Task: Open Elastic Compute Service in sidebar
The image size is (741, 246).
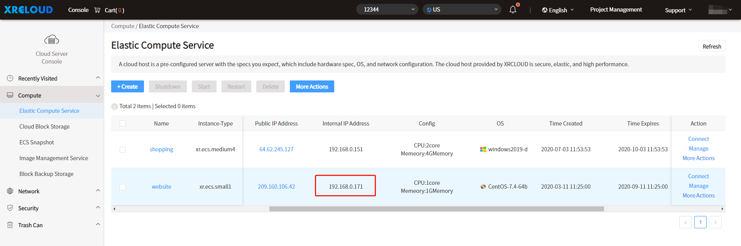Action: tap(49, 110)
